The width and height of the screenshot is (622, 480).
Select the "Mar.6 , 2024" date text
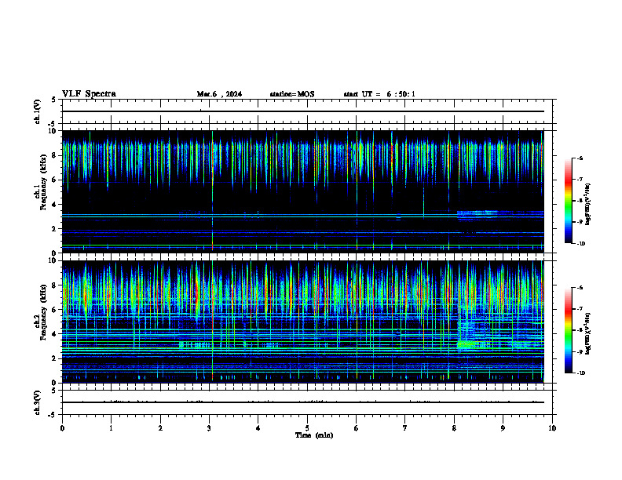pos(219,94)
